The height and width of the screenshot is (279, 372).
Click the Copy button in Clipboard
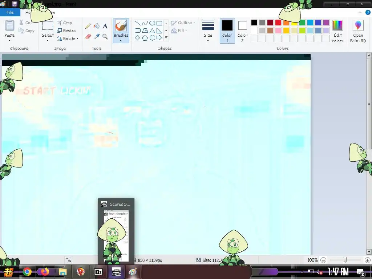(x=27, y=31)
